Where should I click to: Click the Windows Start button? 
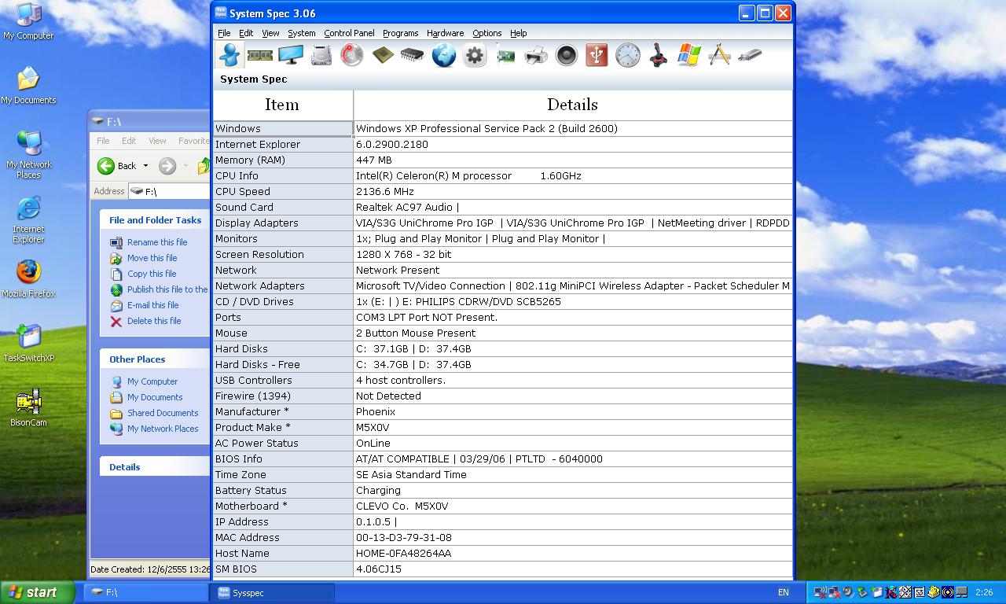(x=35, y=592)
